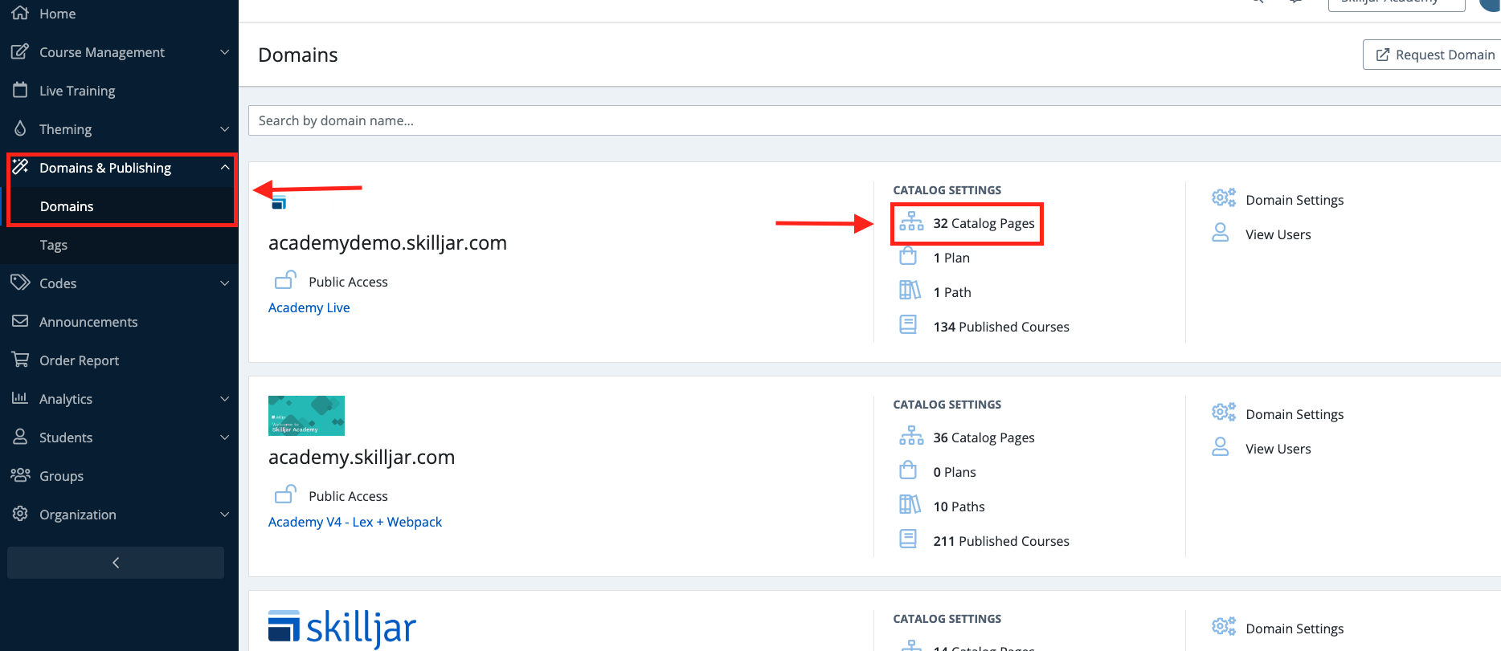The image size is (1501, 651).
Task: Open Announcements menu item
Action: click(x=119, y=322)
